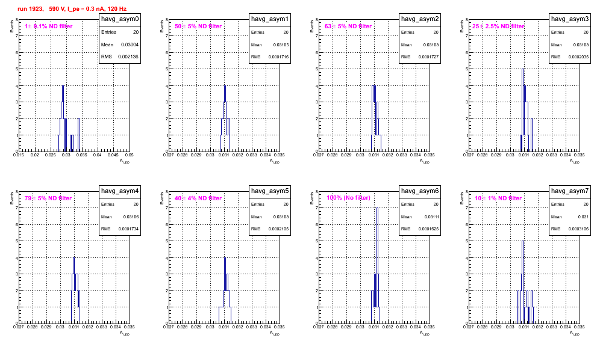Click the '100% (No filter)' label
The height and width of the screenshot is (344, 600).
349,198
